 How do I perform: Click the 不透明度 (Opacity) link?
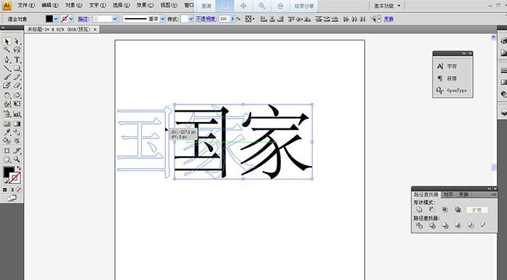coord(206,19)
